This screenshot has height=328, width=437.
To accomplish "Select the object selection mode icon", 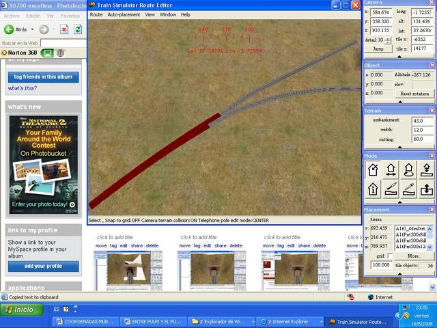I will (373, 170).
